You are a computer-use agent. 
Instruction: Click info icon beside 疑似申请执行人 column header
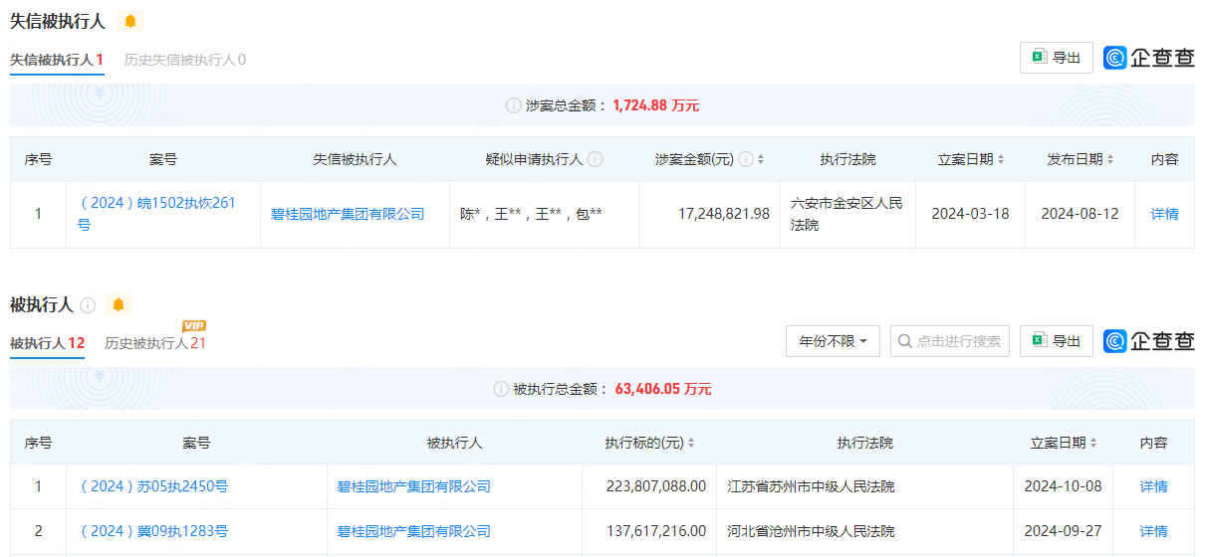click(x=596, y=159)
